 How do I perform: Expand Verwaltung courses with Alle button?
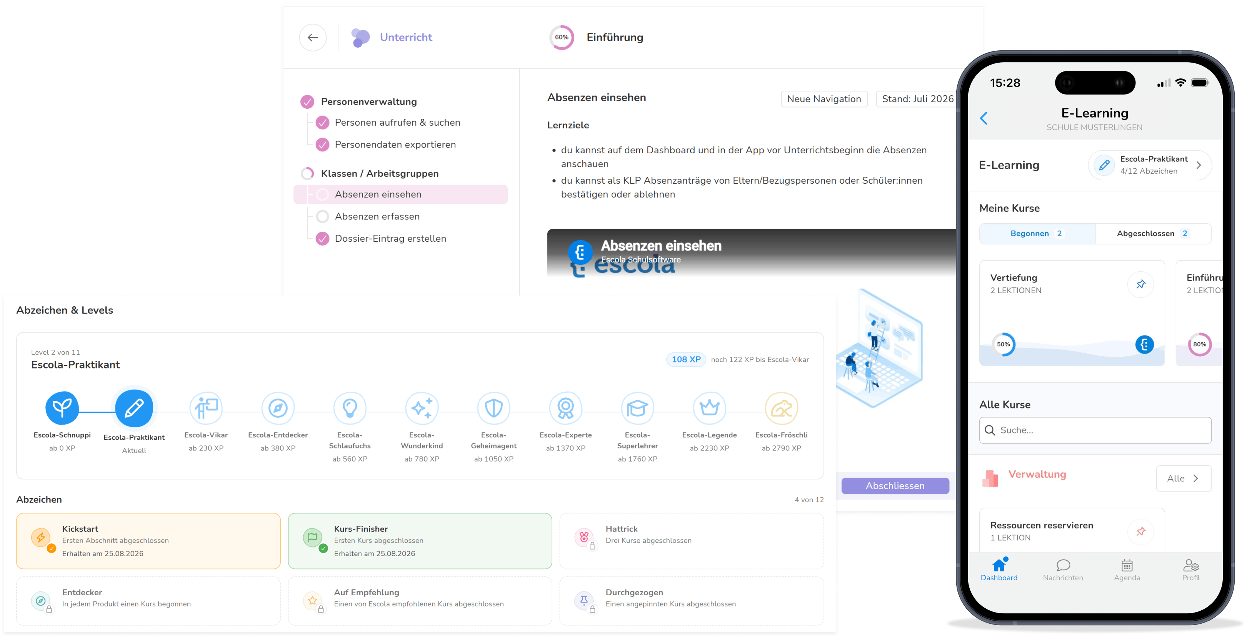pyautogui.click(x=1183, y=478)
